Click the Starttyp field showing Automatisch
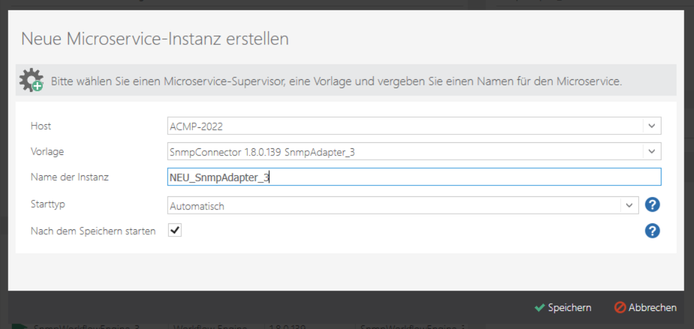 403,205
